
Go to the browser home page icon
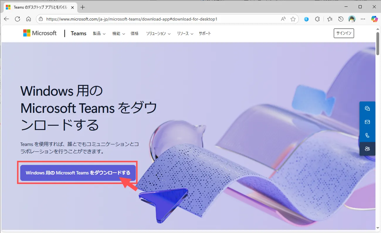pos(28,19)
